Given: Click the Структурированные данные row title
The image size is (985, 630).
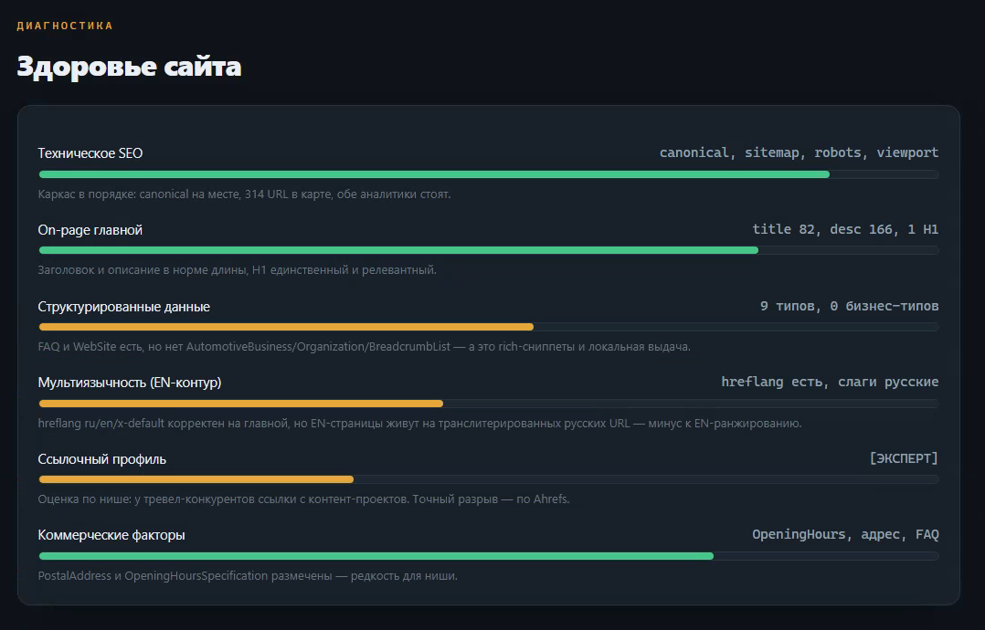Looking at the screenshot, I should [124, 307].
